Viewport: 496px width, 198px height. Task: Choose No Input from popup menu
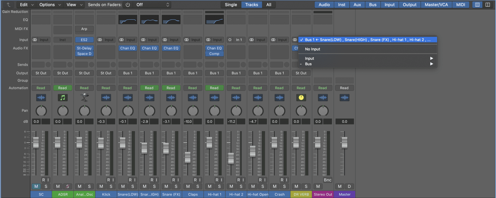pos(368,49)
